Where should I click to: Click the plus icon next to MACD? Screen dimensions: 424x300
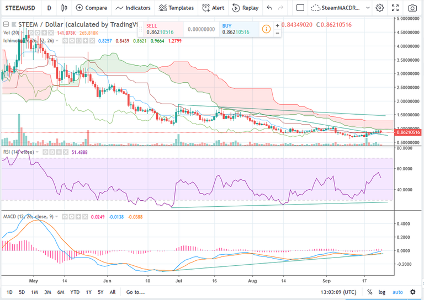click(78, 217)
